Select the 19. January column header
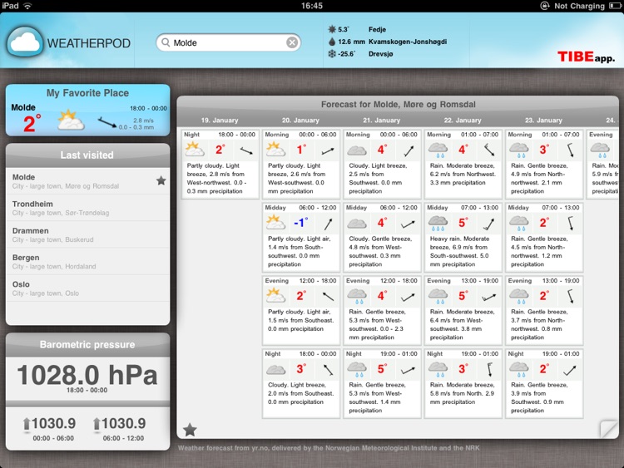Image resolution: width=624 pixels, height=468 pixels. (220, 120)
